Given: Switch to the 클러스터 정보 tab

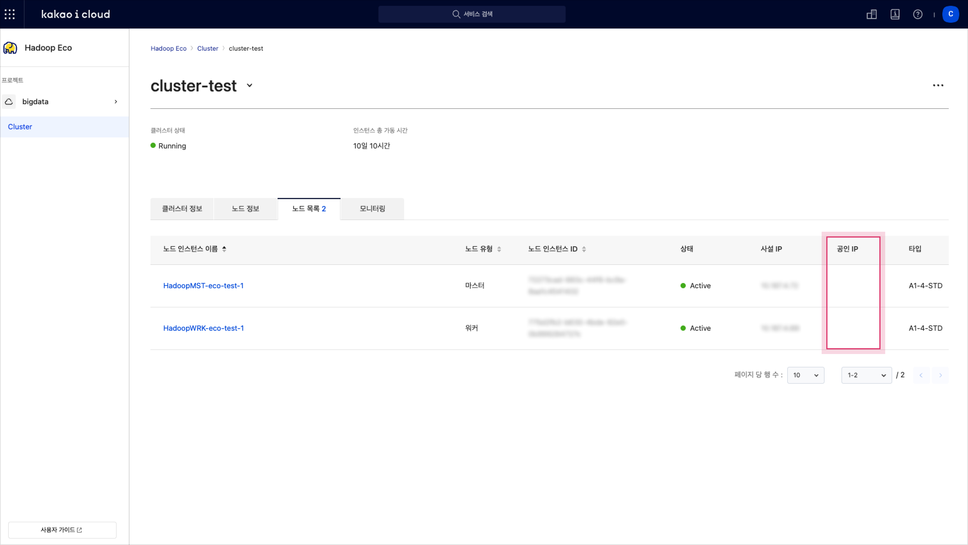Looking at the screenshot, I should tap(182, 209).
